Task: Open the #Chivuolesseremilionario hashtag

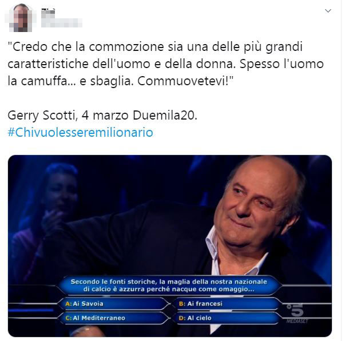Action: click(x=80, y=132)
